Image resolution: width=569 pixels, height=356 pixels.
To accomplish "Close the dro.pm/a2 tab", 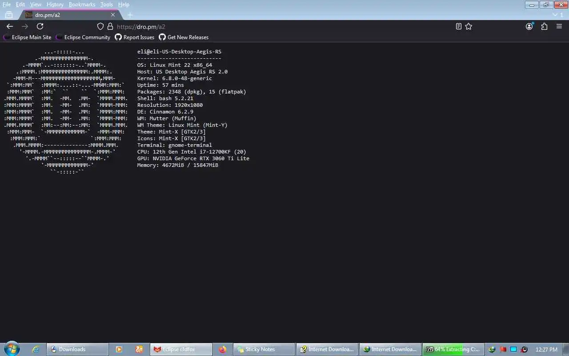I will (113, 15).
